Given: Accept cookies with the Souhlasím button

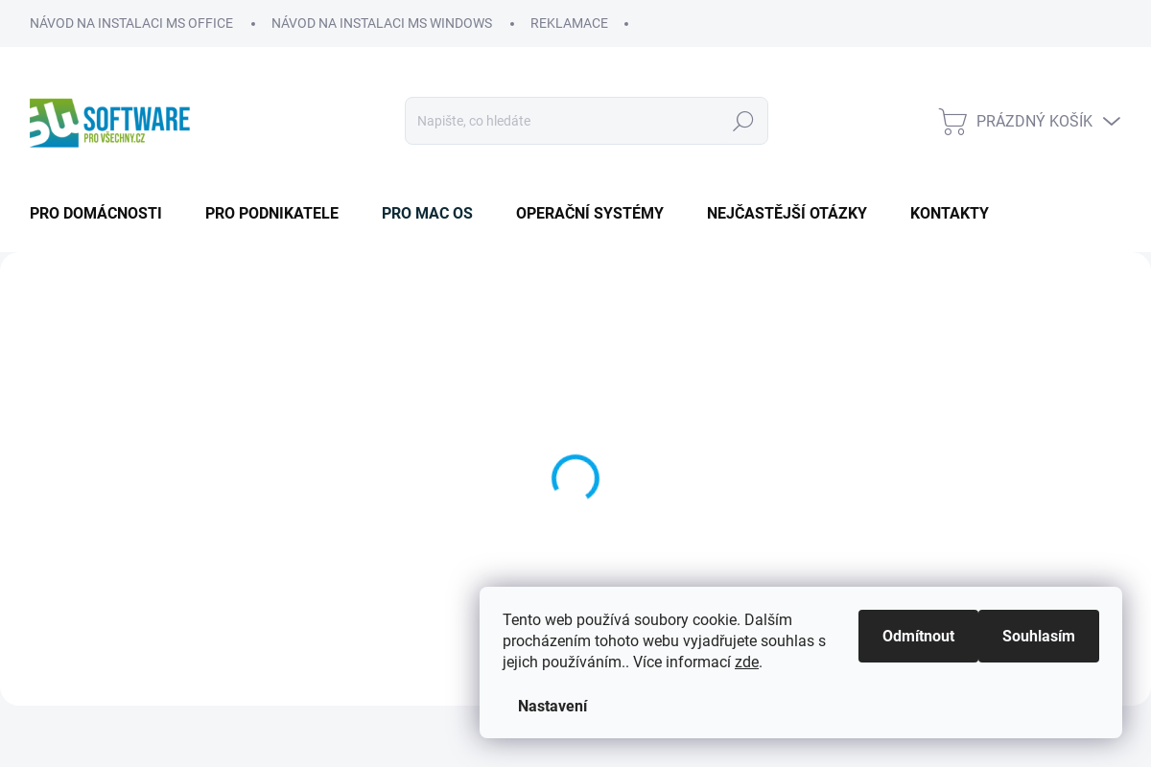Looking at the screenshot, I should tap(1038, 636).
